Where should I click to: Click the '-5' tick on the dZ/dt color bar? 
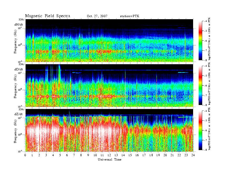point(206,121)
